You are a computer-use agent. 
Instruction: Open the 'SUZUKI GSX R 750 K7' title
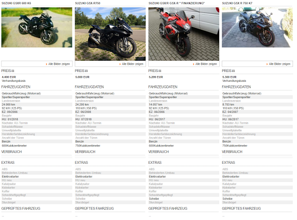pyautogui.click(x=237, y=3)
